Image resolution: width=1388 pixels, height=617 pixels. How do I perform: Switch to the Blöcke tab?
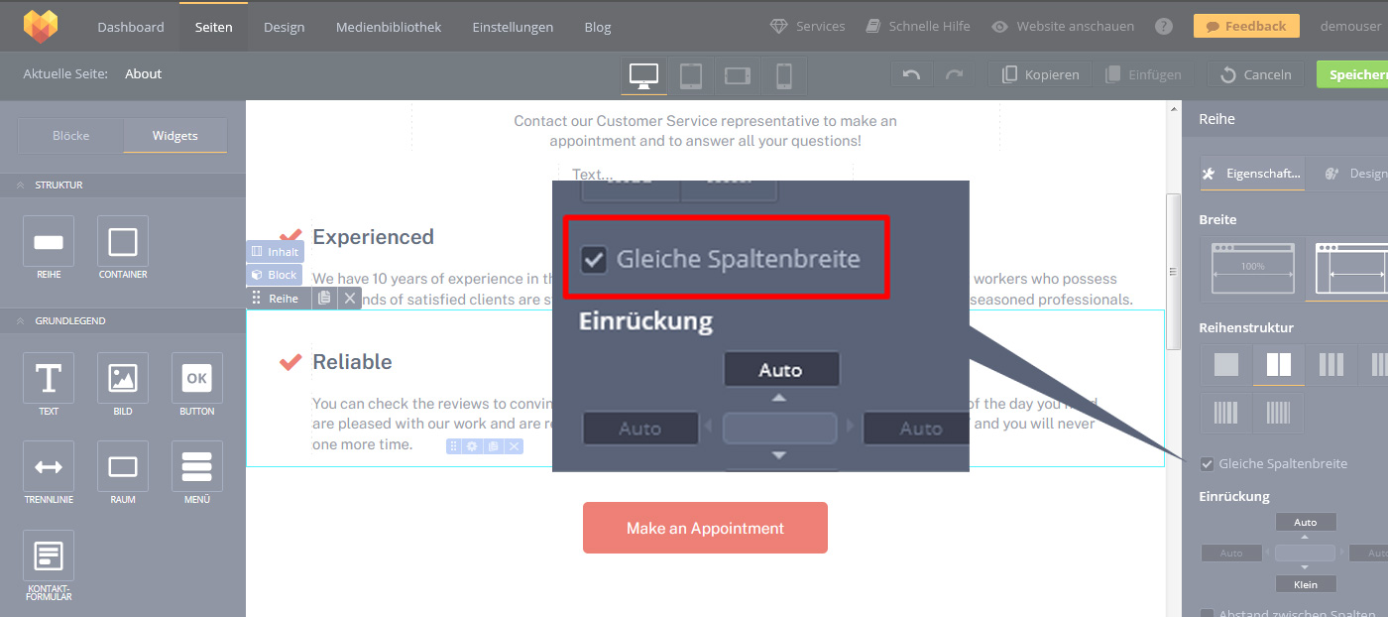point(70,136)
